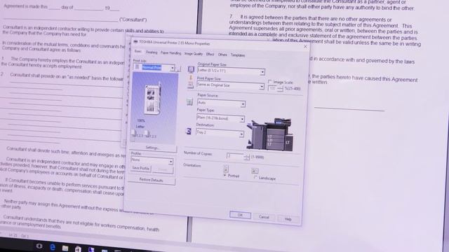Open the Original Paper Size dropdown
Screen dimensions: 449x252
262,72
